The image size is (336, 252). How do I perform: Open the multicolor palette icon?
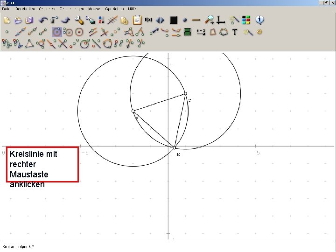tap(246, 20)
